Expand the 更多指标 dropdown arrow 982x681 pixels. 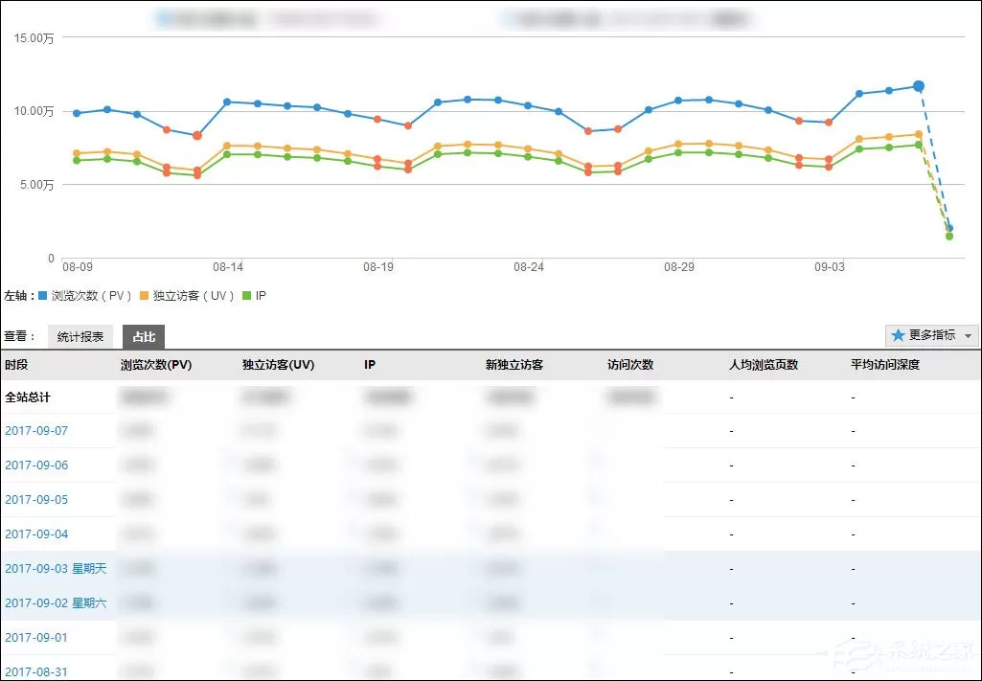(x=969, y=336)
